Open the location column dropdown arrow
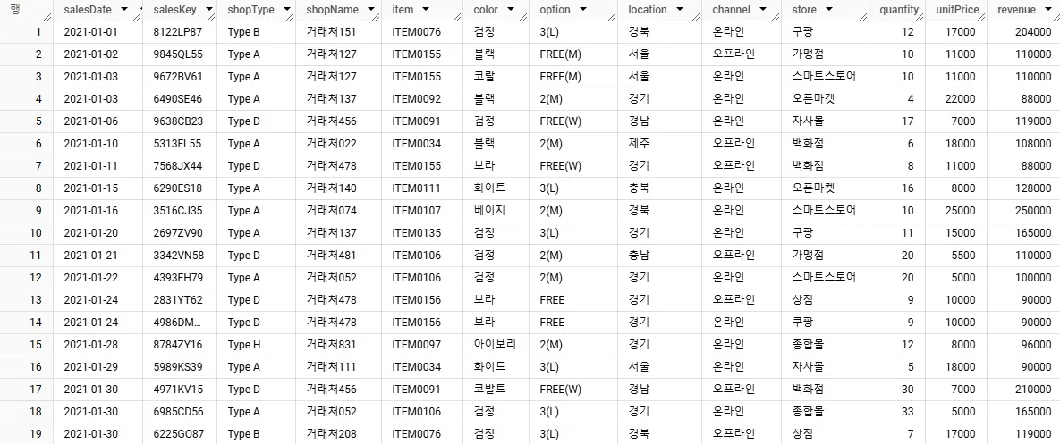1060x444 pixels. 680,10
